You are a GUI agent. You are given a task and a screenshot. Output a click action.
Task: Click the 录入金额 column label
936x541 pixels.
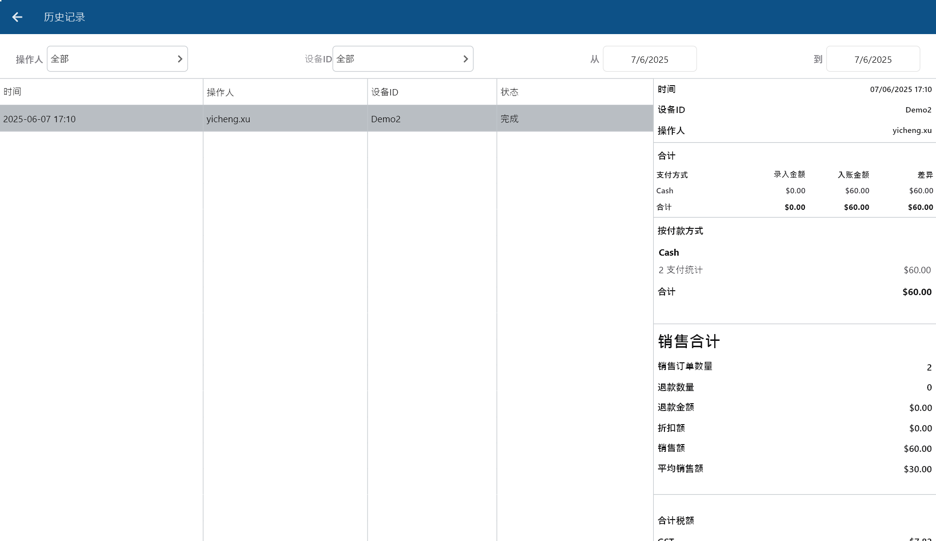789,174
